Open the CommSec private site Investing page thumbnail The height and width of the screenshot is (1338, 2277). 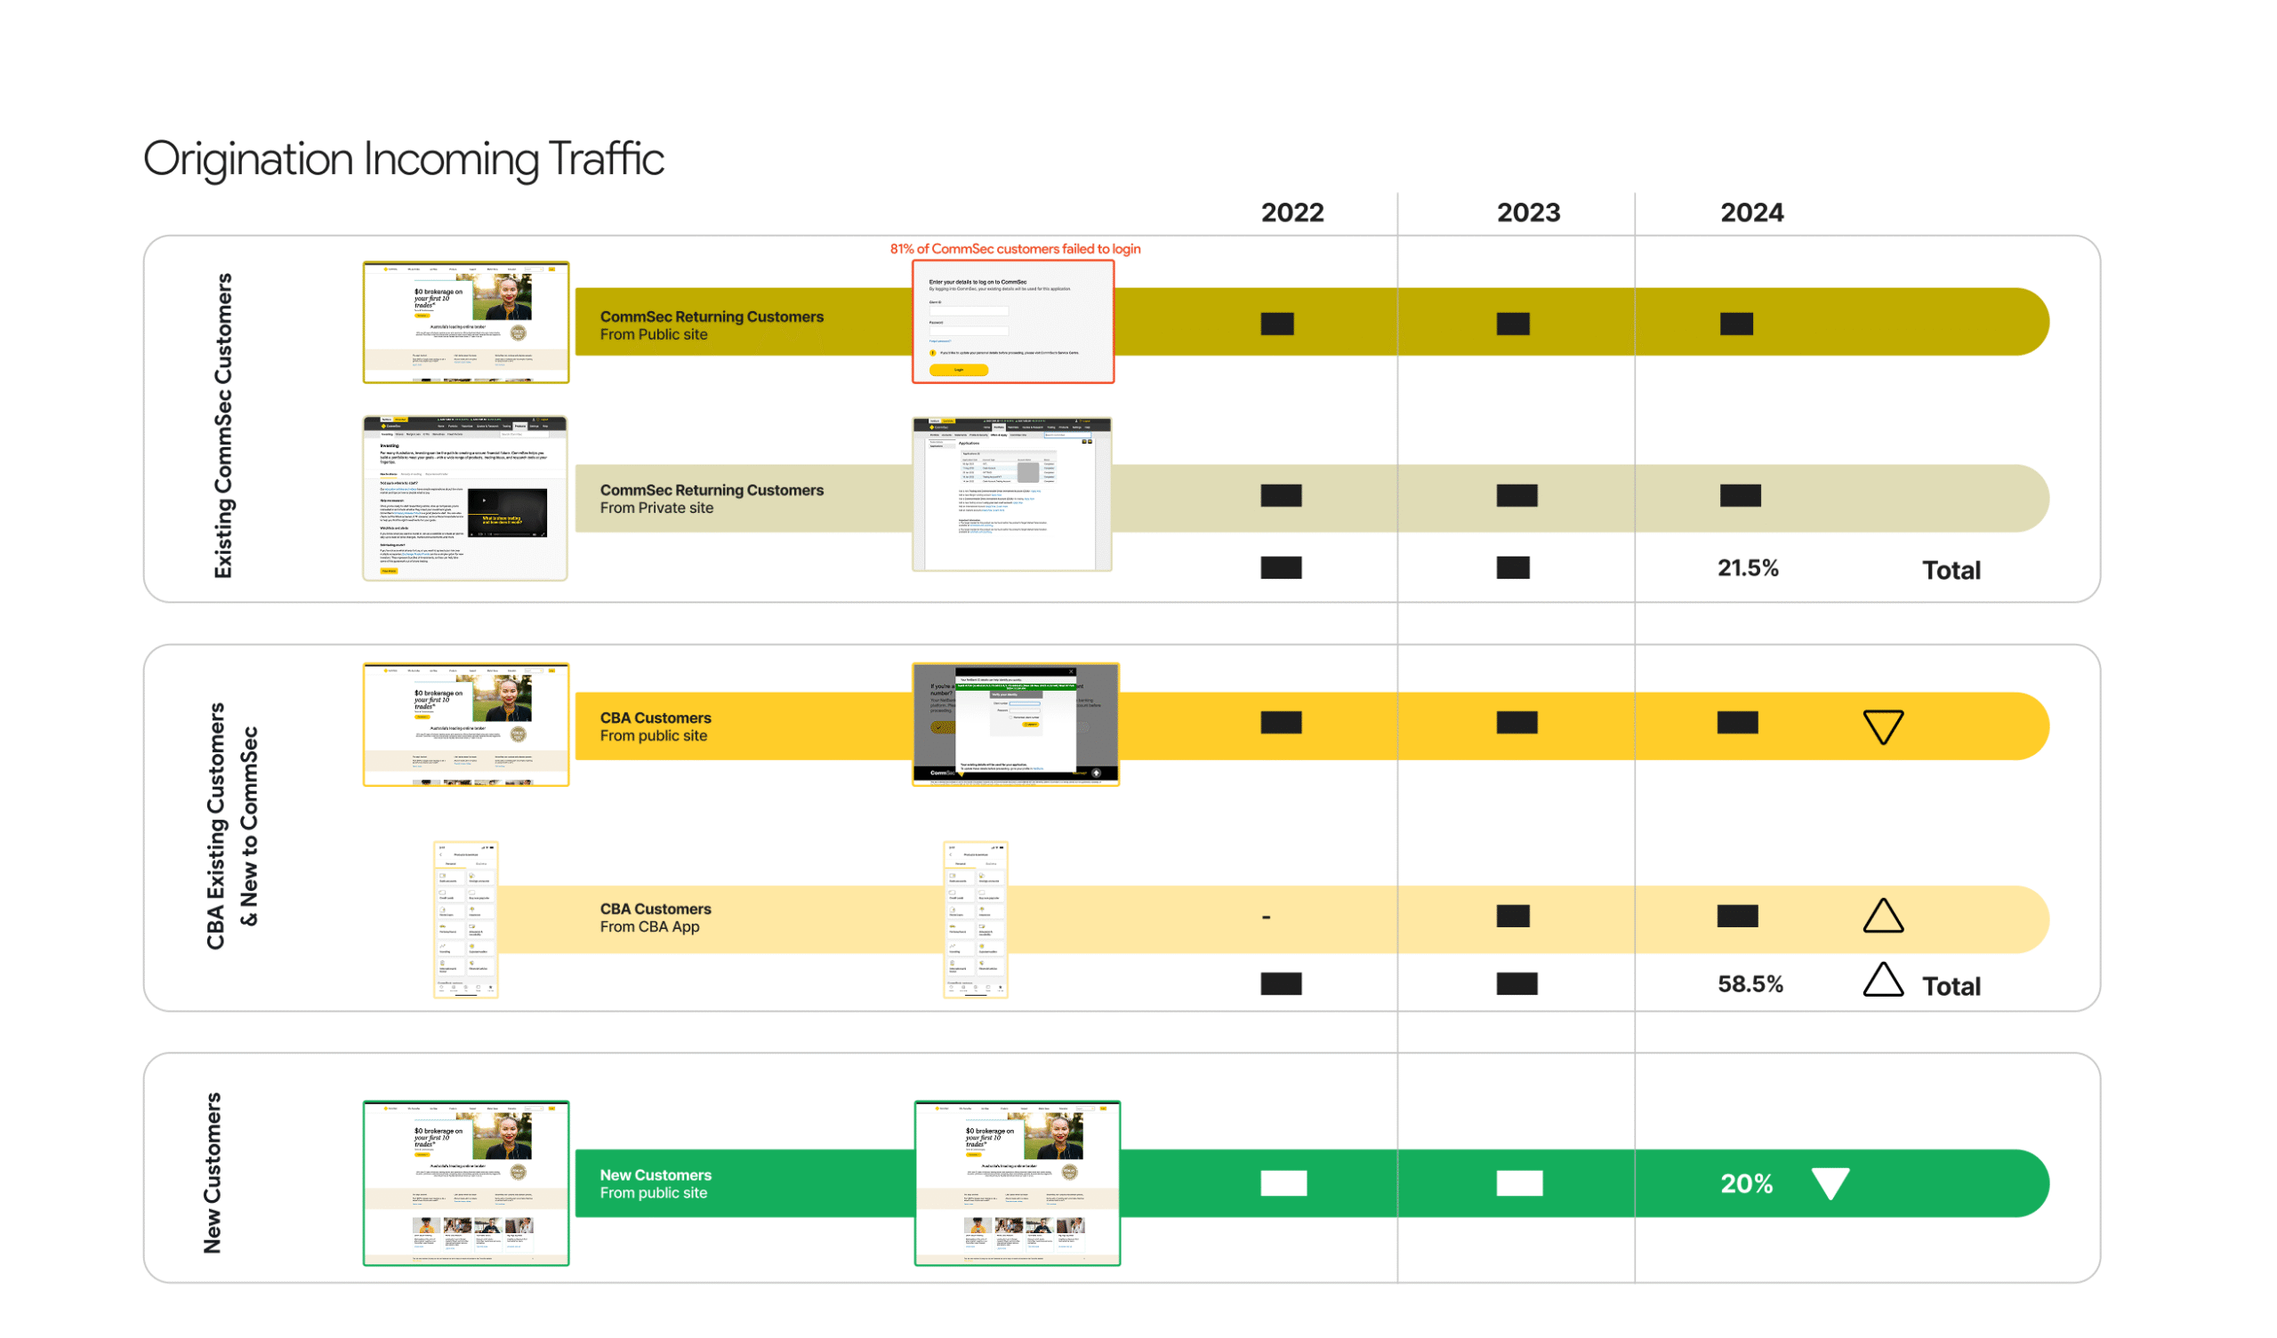(x=465, y=498)
